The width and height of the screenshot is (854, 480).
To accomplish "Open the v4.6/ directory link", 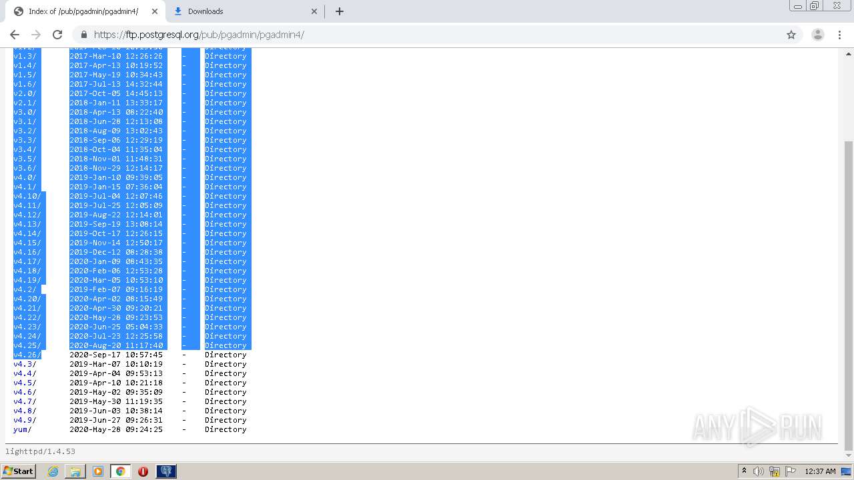I will 25,392.
